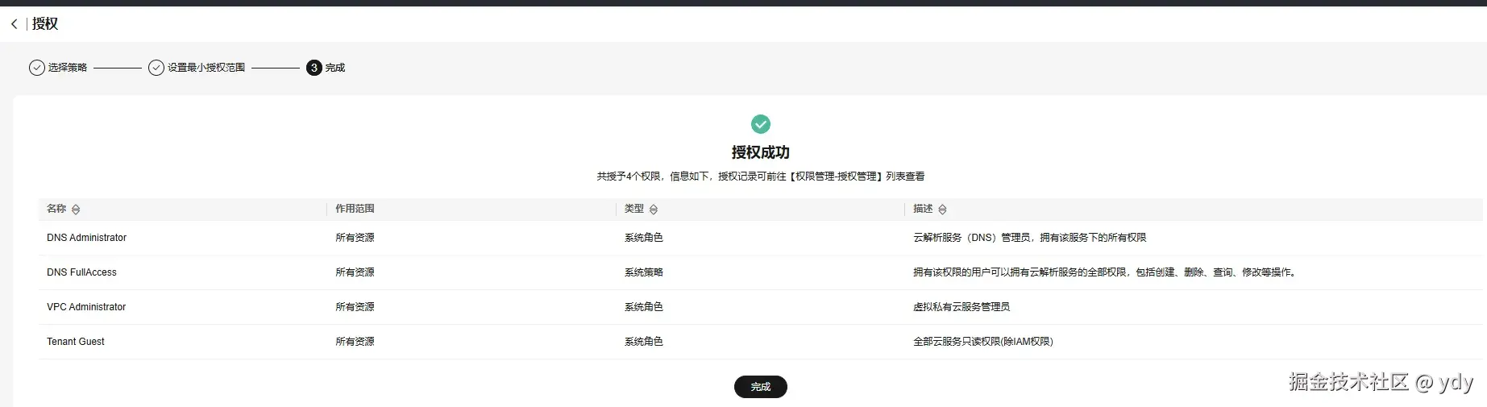Click the 云解析服务（DNS）管理员 description

1030,238
